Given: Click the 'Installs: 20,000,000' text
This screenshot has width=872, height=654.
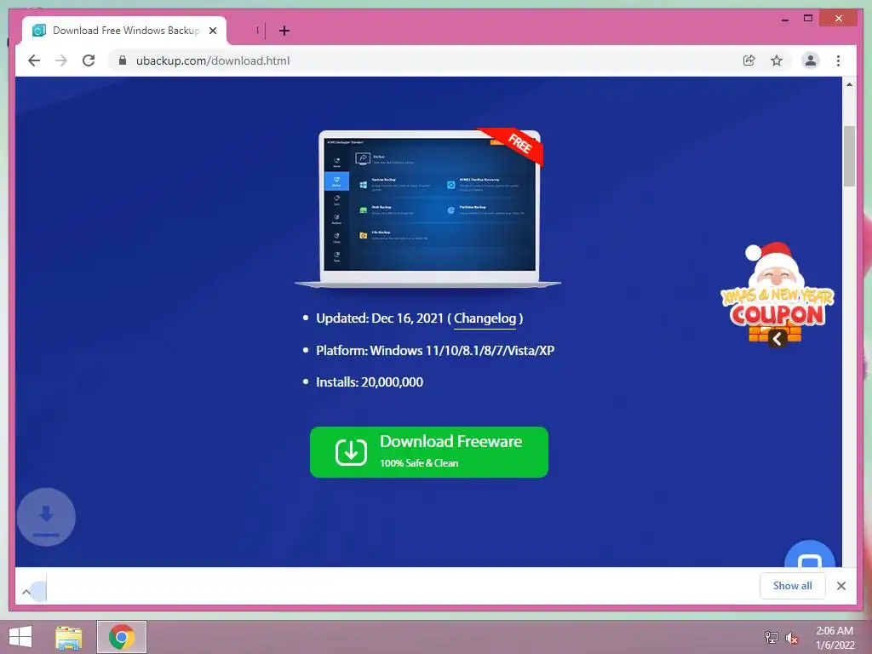Looking at the screenshot, I should click(370, 382).
